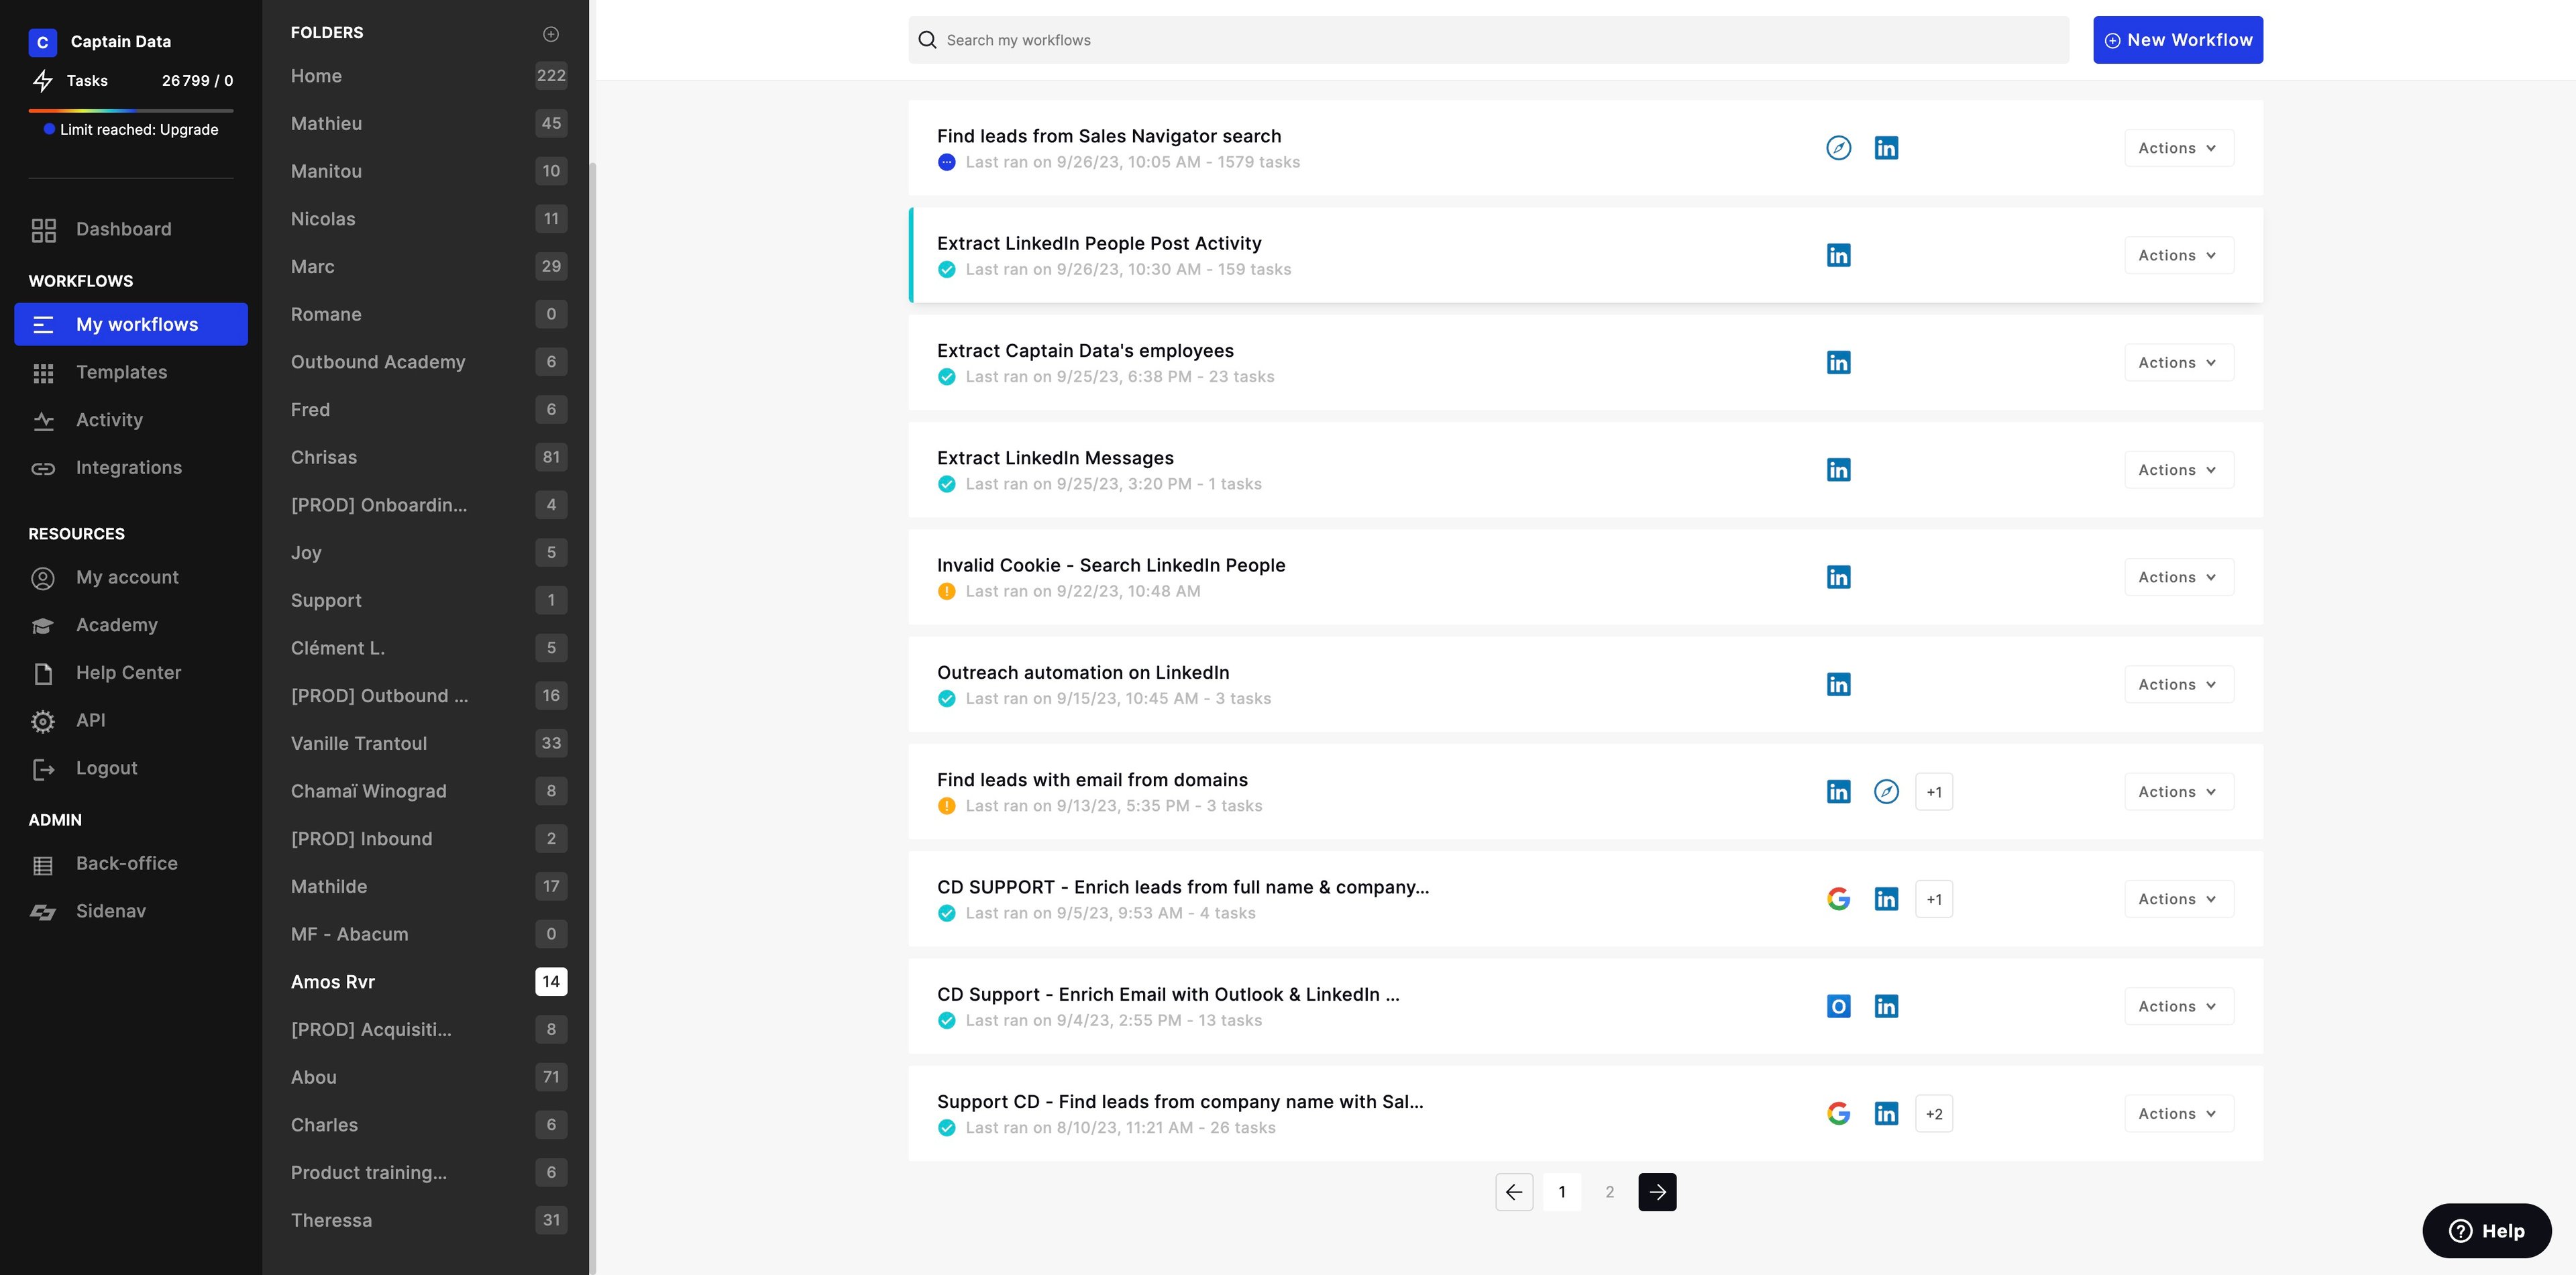Viewport: 2576px width, 1275px height.
Task: Click the Search my workflows field
Action: click(1488, 40)
